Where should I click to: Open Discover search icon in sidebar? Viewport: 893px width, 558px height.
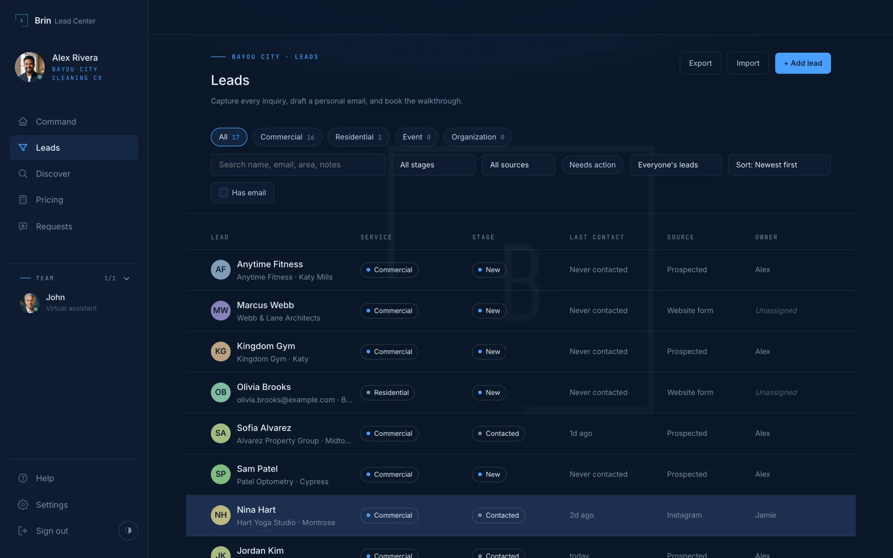tap(23, 174)
